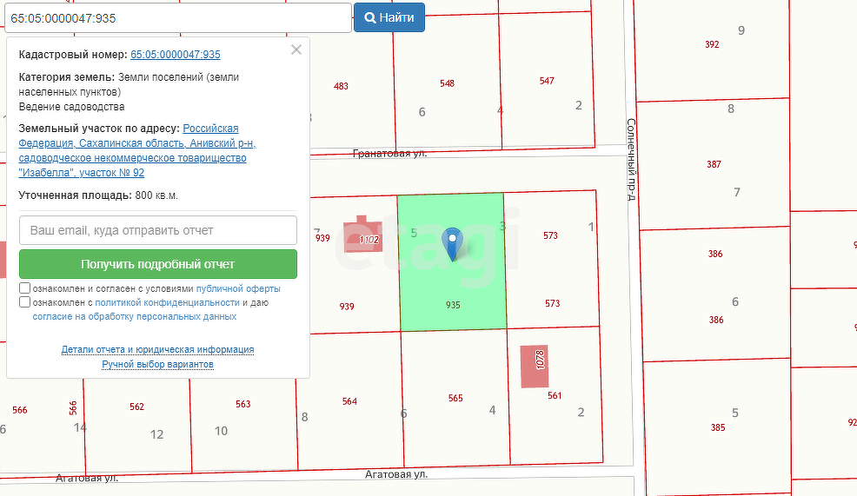
Task: Open the публичной оферты link
Action: tap(237, 288)
